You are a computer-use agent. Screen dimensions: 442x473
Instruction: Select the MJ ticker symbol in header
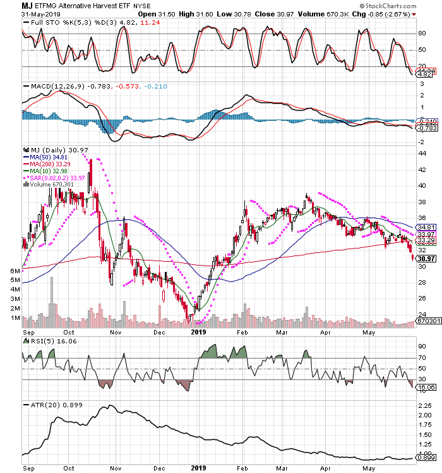[27, 6]
